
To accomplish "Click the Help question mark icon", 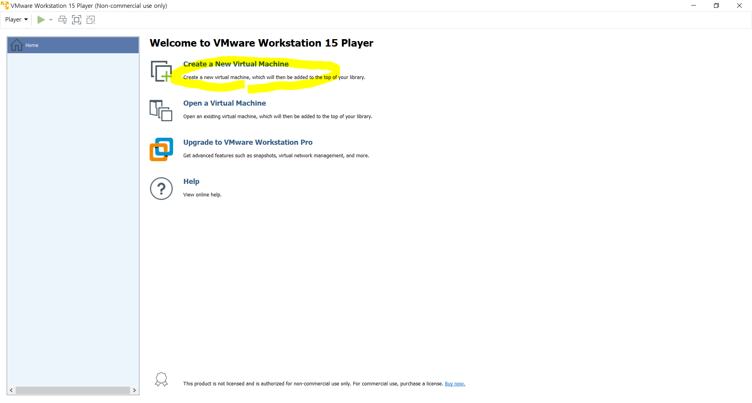I will (161, 189).
